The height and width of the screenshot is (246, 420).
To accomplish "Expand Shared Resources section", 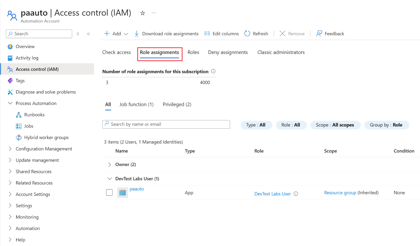I will [10, 171].
